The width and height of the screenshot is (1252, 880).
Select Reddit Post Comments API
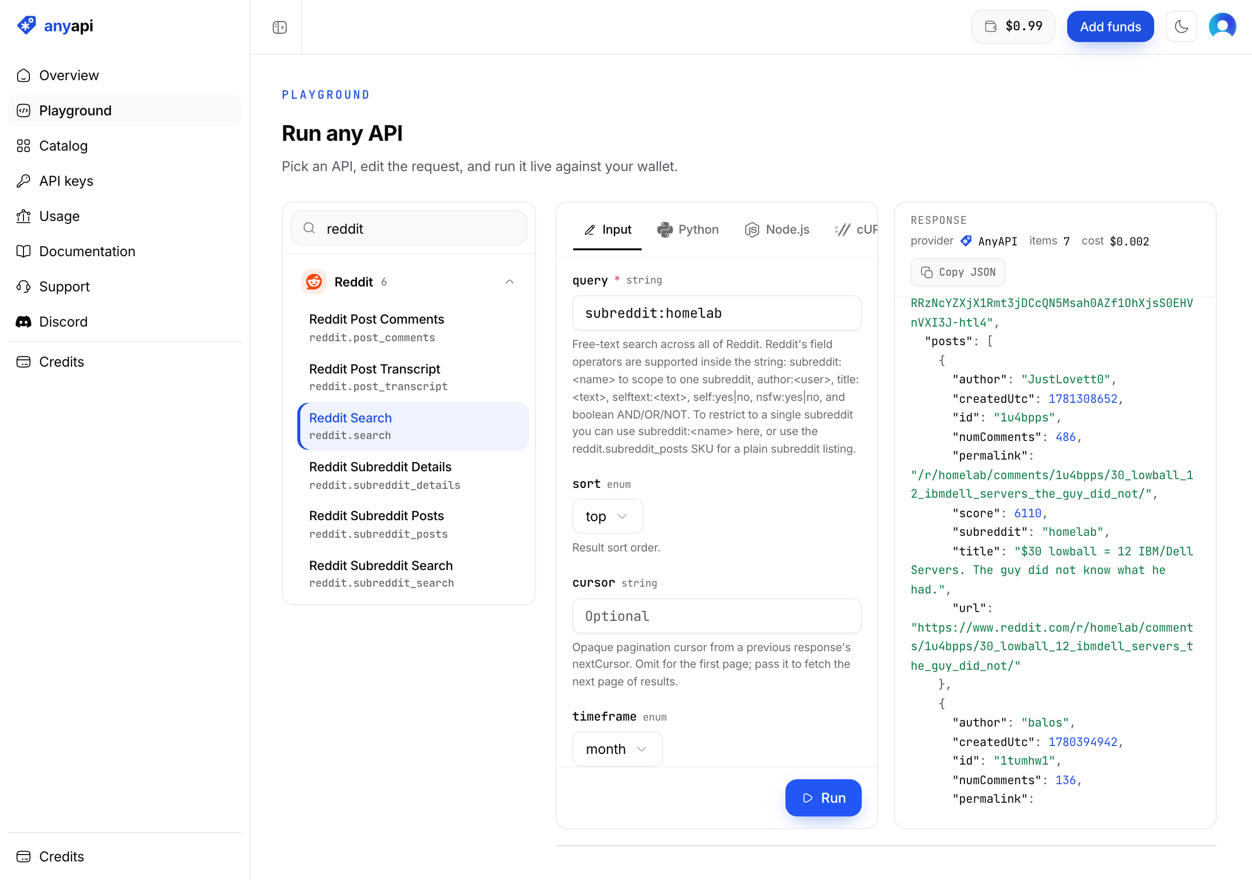click(413, 328)
